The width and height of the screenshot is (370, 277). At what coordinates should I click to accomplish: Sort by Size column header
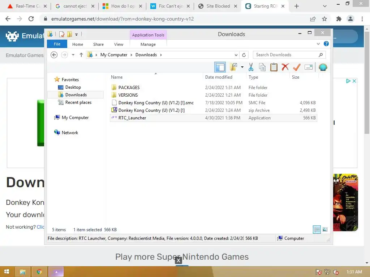[x=296, y=77]
